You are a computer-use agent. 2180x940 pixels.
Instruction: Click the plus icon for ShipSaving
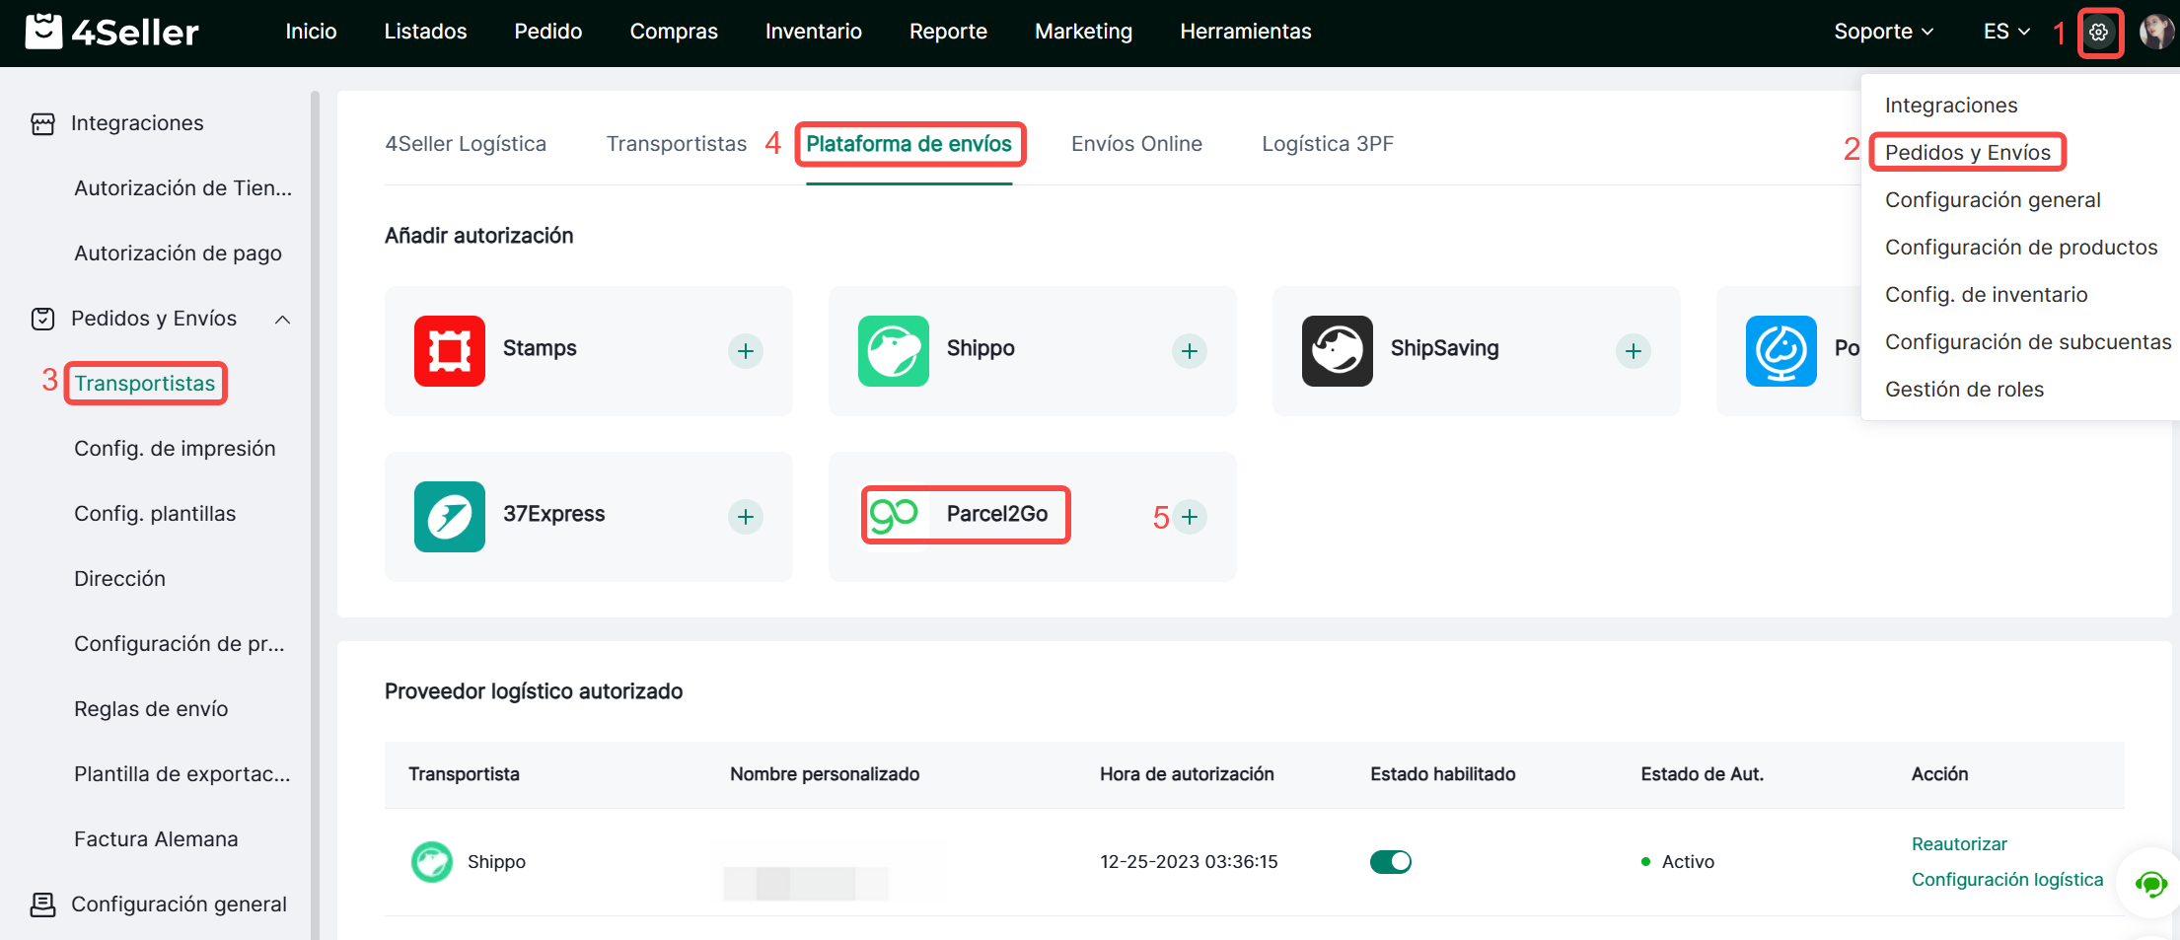(x=1634, y=351)
